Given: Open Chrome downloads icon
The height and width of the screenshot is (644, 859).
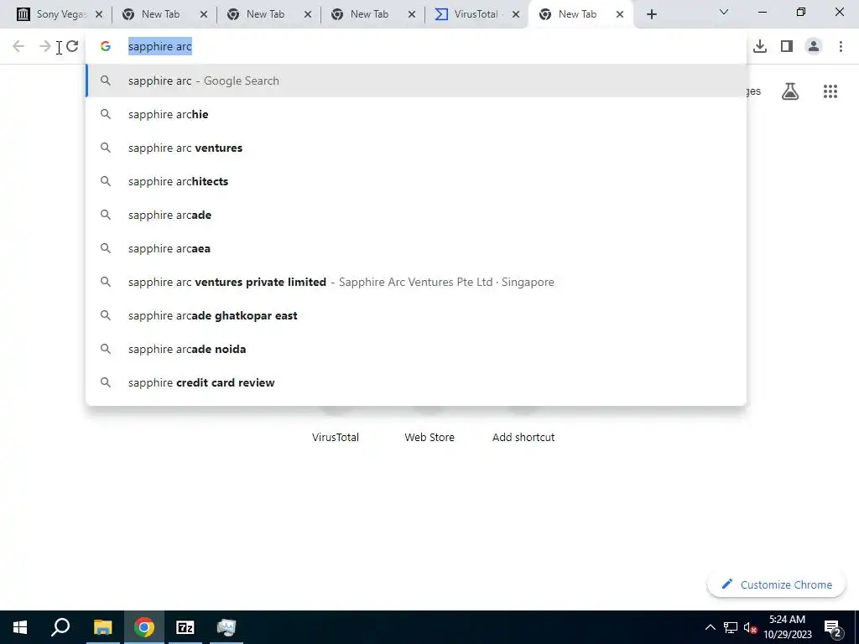Looking at the screenshot, I should 760,47.
